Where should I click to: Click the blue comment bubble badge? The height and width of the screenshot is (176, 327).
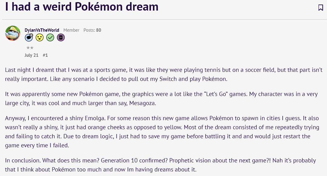pyautogui.click(x=29, y=37)
